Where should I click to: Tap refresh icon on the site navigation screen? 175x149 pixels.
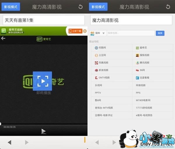click(168, 7)
